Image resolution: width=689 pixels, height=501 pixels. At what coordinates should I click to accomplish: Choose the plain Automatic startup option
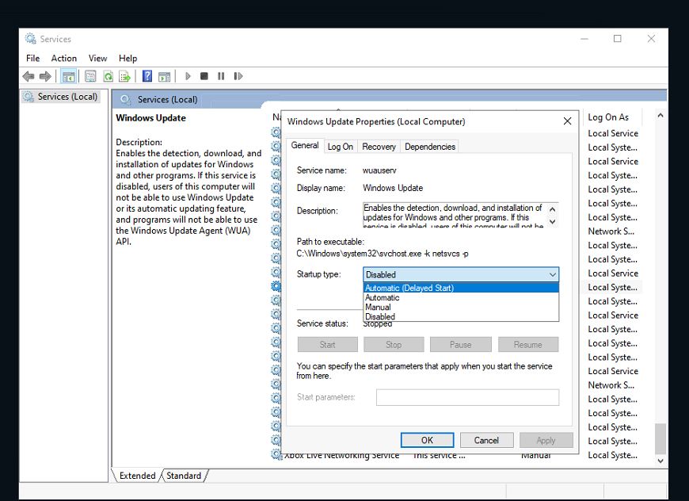[x=461, y=298]
